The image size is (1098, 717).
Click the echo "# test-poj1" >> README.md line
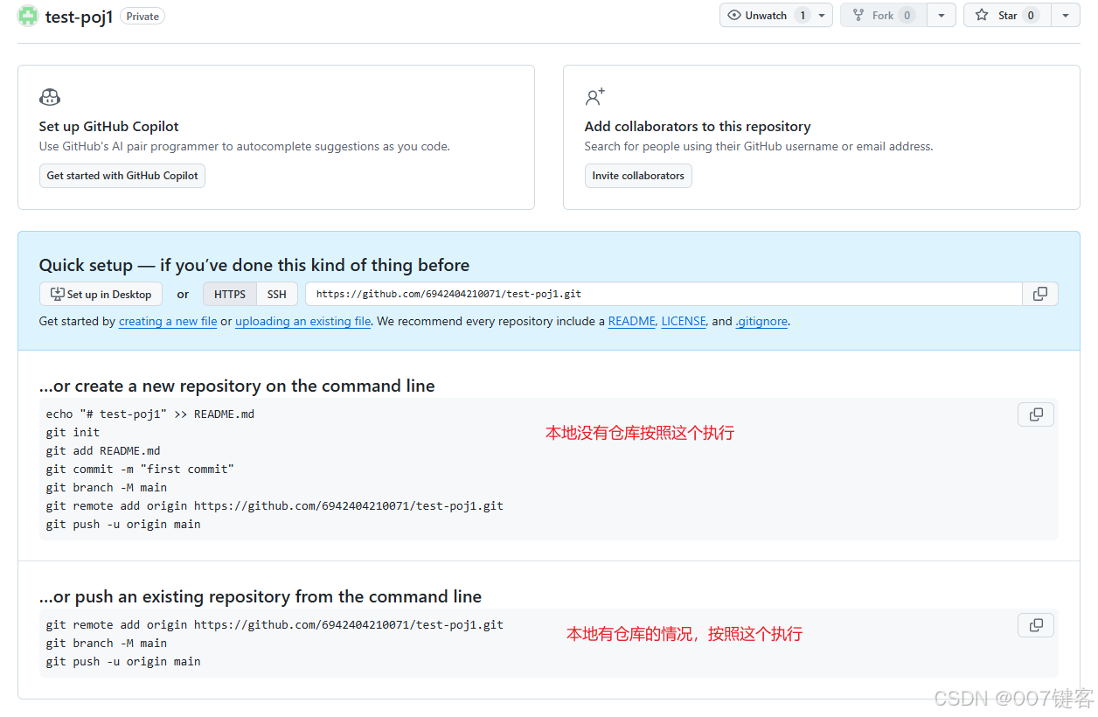[150, 414]
